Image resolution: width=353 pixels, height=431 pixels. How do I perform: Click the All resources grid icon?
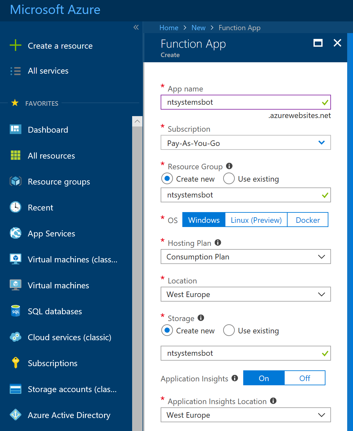coord(15,155)
